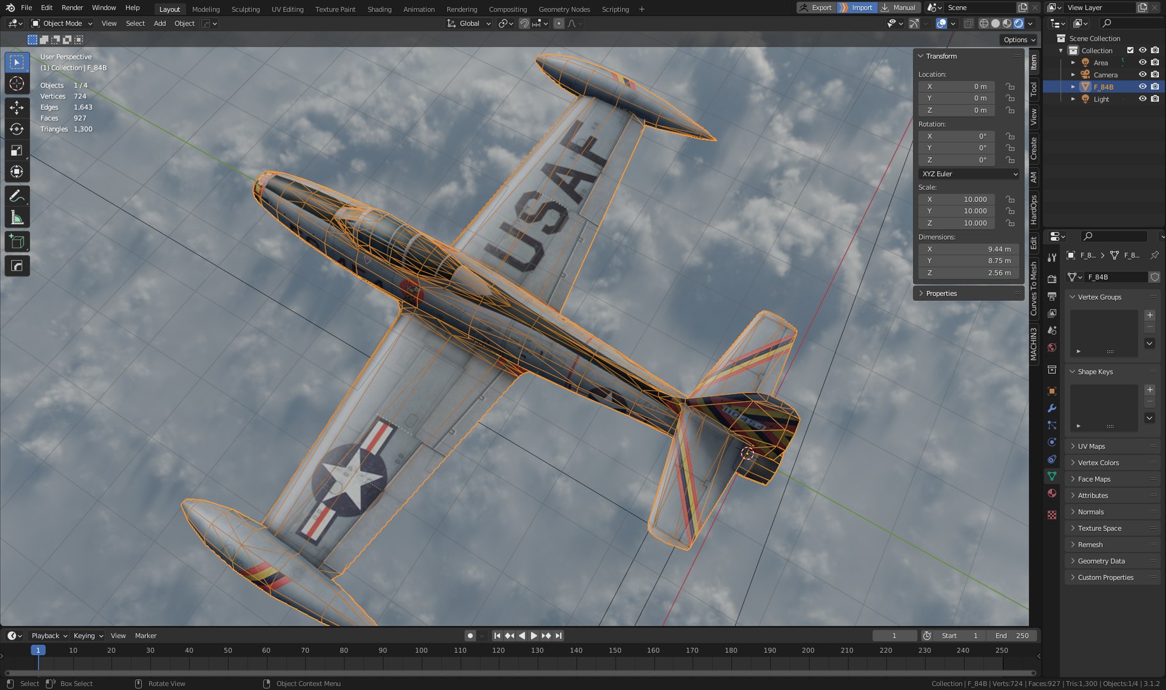Uncheck the Collection exclude checkbox
Viewport: 1166px width, 690px height.
click(x=1130, y=50)
